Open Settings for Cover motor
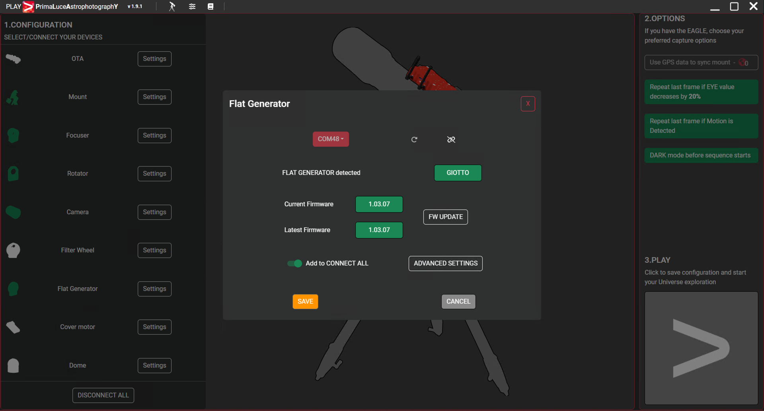 pyautogui.click(x=154, y=327)
